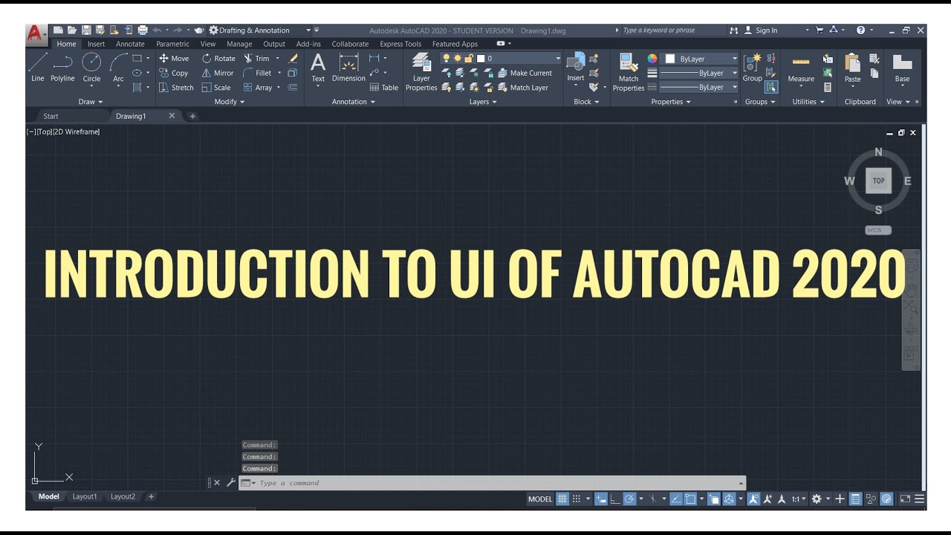Screen dimensions: 951x535
Task: Select the Line tool
Action: 38,67
